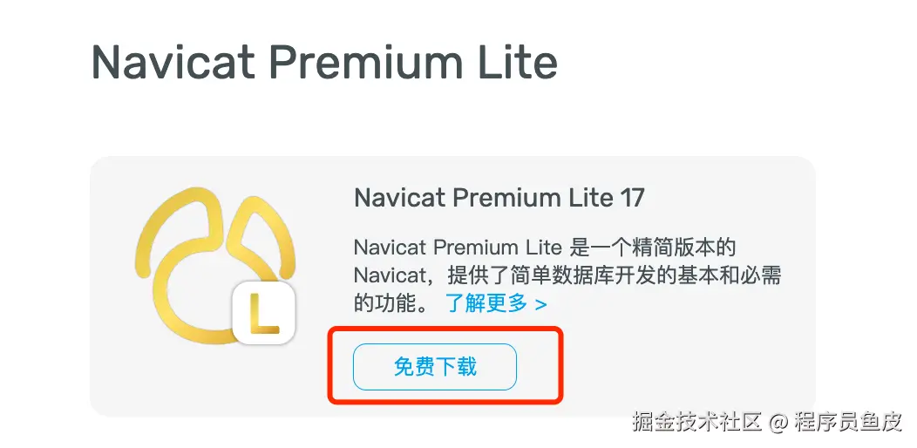Click the chevron arrow after 了解更多
This screenshot has width=917, height=448.
pos(541,304)
